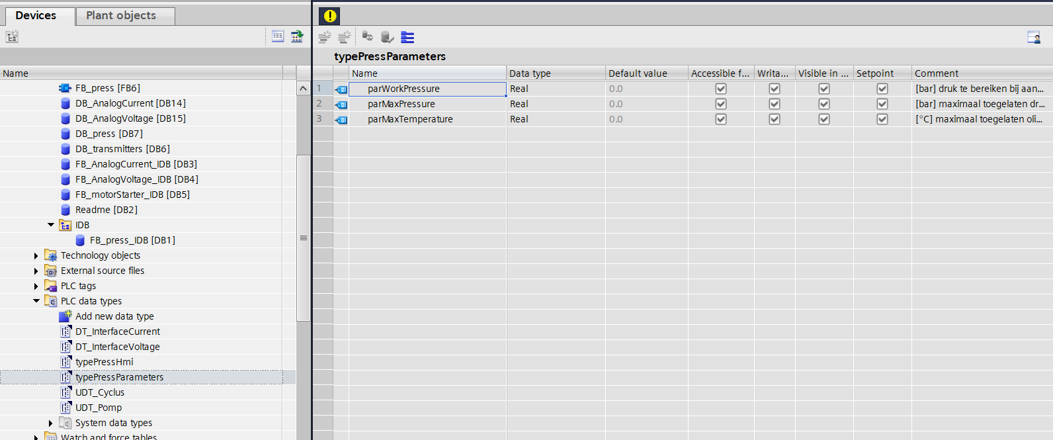The image size is (1053, 440).
Task: Click the Technology objects folder icon
Action: 51,255
